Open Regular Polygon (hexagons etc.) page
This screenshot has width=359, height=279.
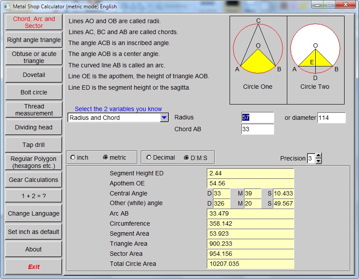click(x=34, y=162)
